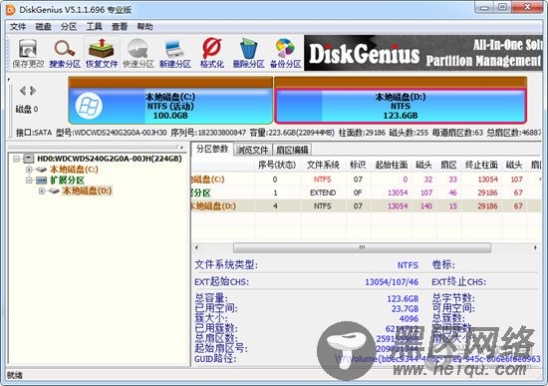This screenshot has width=548, height=386.
Task: Click the 123.6GB total capacity value
Action: [x=403, y=298]
